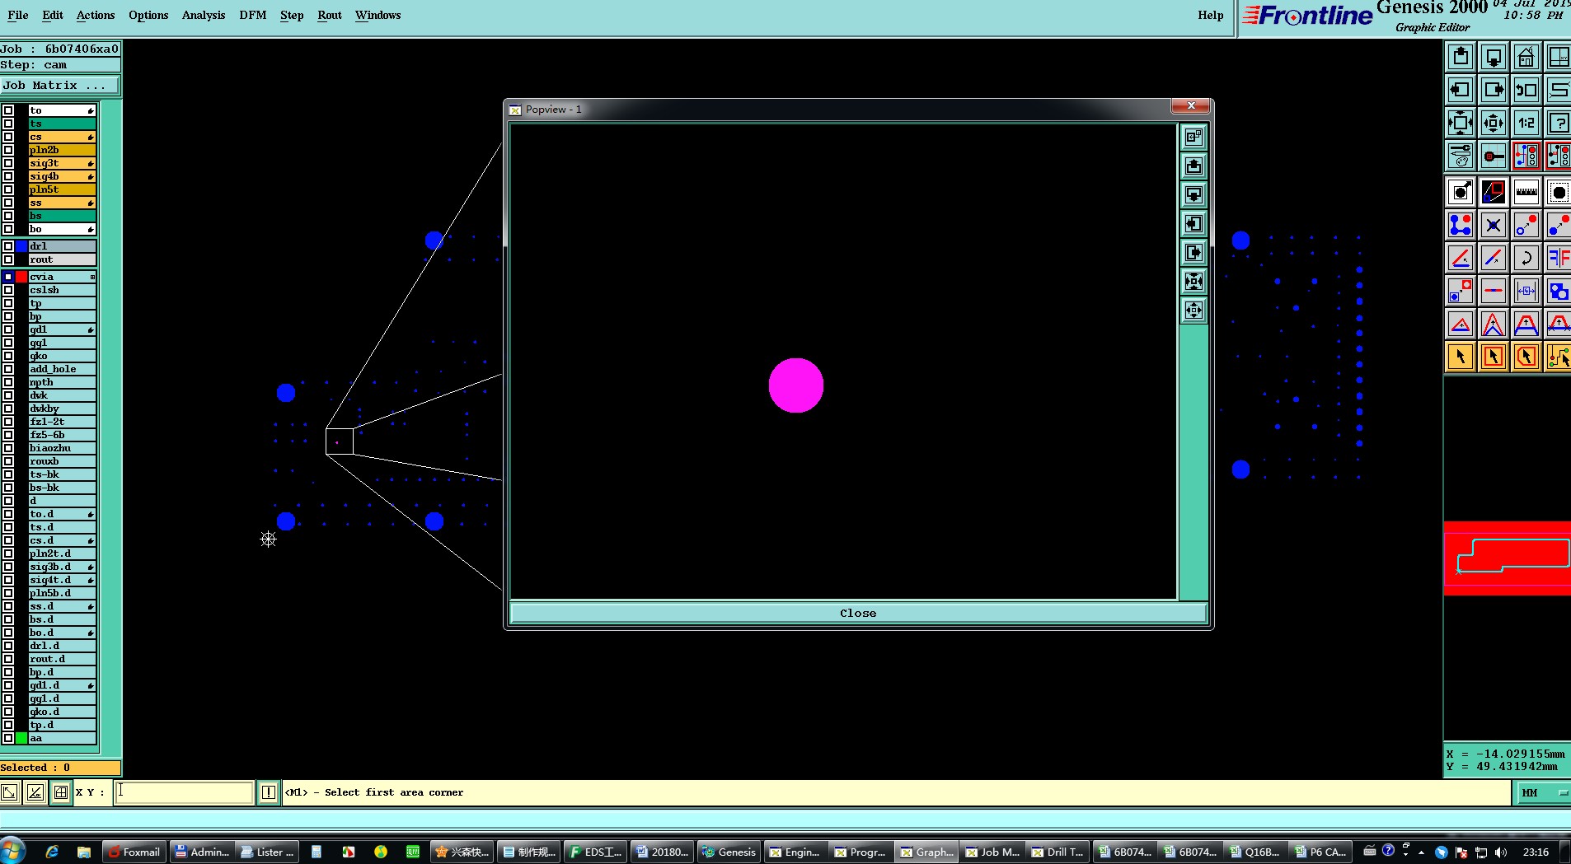Select the feature highlight arrow tool
The width and height of the screenshot is (1571, 864).
click(1461, 192)
